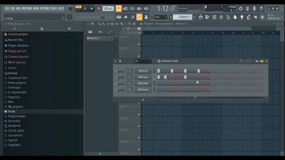285x160 pixels.
Task: Expand Plugin presets folder
Action: tap(17, 51)
